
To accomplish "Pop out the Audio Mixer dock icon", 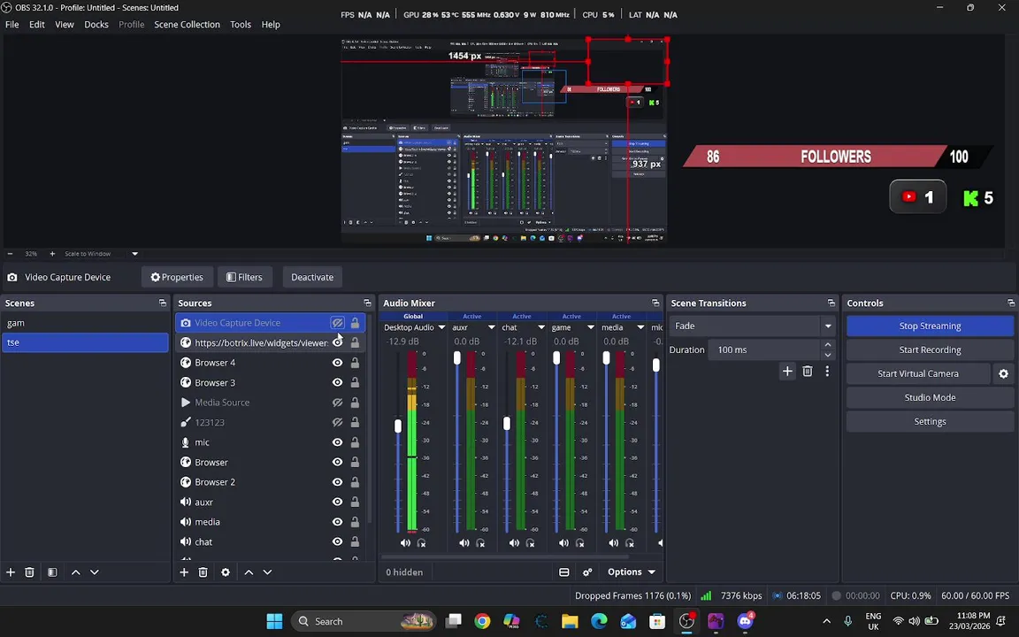I will click(x=655, y=303).
